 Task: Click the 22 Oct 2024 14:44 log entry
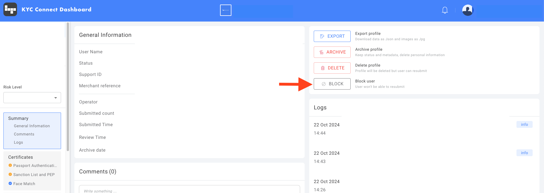tap(327, 129)
